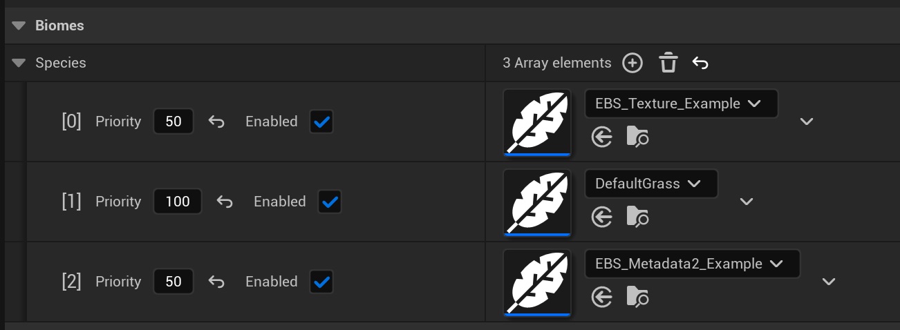Add a new Species array element
Viewport: 900px width, 330px height.
(632, 63)
